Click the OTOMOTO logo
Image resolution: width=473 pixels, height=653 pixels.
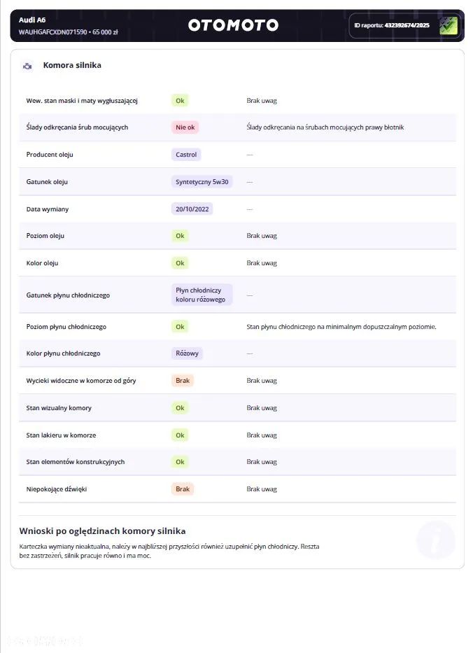(x=233, y=25)
